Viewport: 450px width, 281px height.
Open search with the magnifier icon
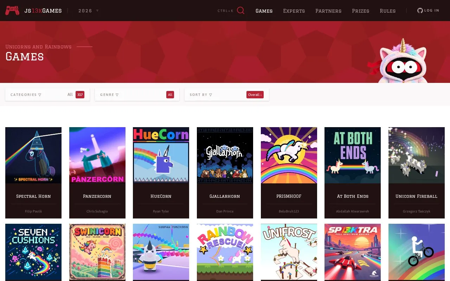click(240, 11)
